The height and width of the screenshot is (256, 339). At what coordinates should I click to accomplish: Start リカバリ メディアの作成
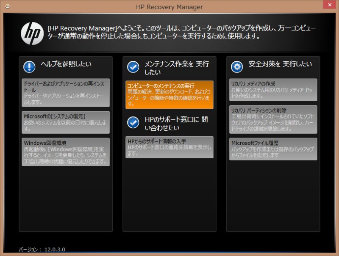coord(273,90)
